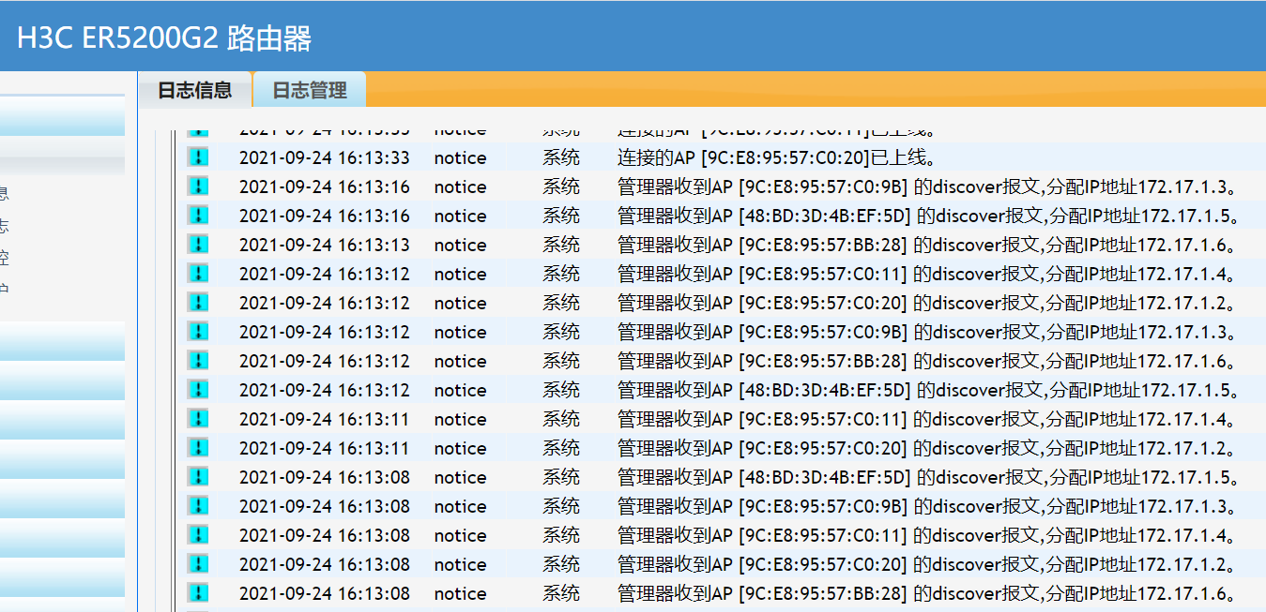Click timestamp of the 16:13:11 C0:11 row
This screenshot has width=1266, height=612.
coord(325,419)
